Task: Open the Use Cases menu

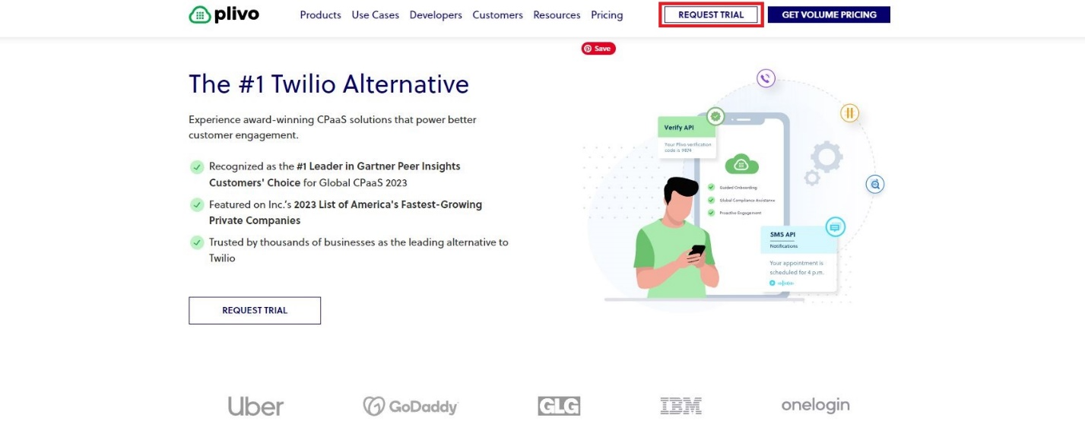Action: click(x=375, y=15)
